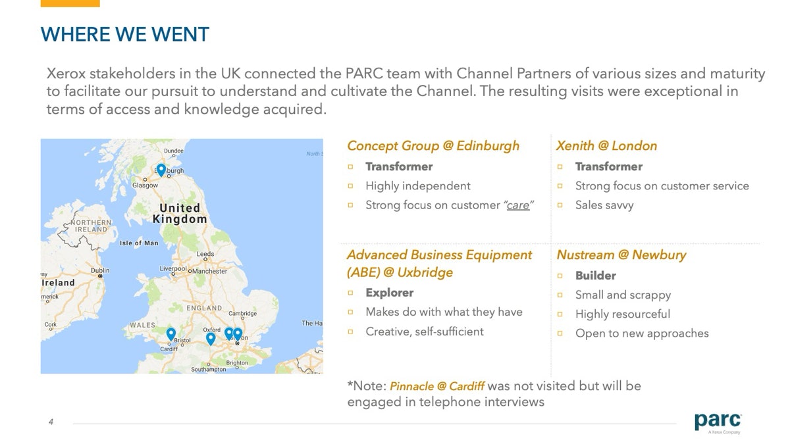Click the Open to new approaches bullet text

click(x=642, y=333)
